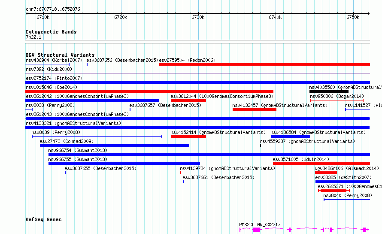Click the PMS2CL|NR_002217 gene label

[x=260, y=225]
